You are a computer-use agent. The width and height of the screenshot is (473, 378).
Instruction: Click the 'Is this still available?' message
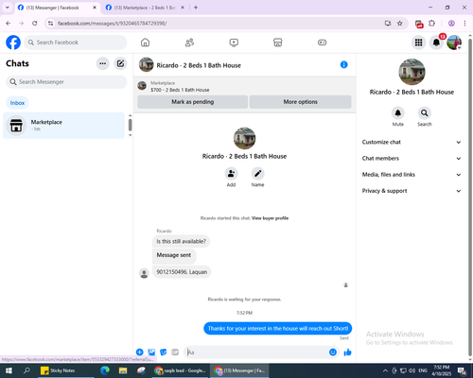[x=181, y=241]
